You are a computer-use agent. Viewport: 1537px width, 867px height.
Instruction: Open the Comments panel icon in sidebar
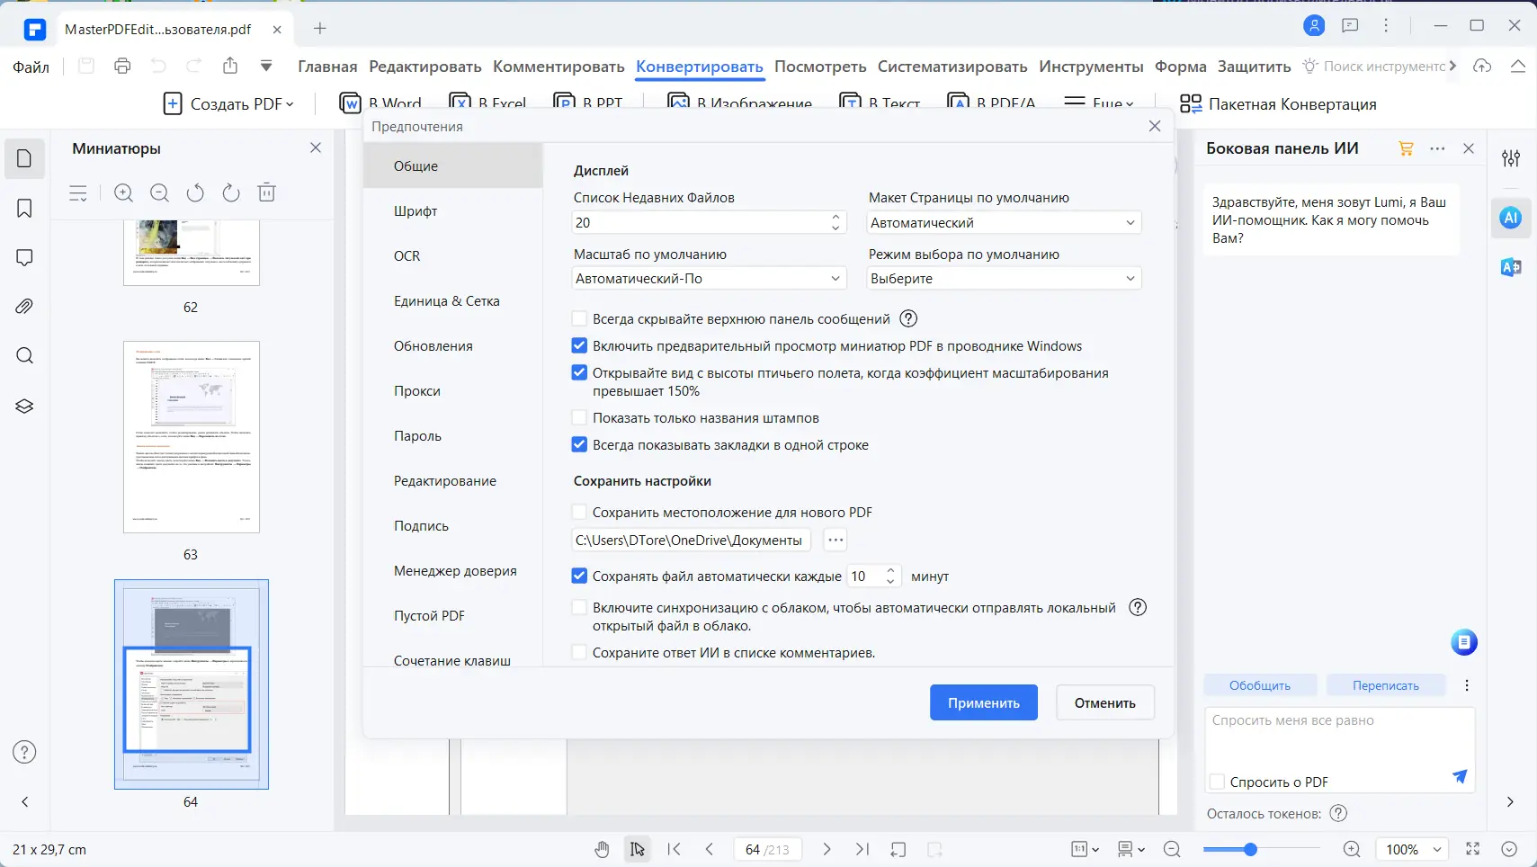click(24, 258)
